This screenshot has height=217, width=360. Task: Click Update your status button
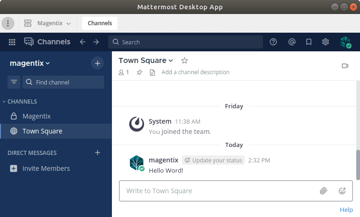pos(213,160)
